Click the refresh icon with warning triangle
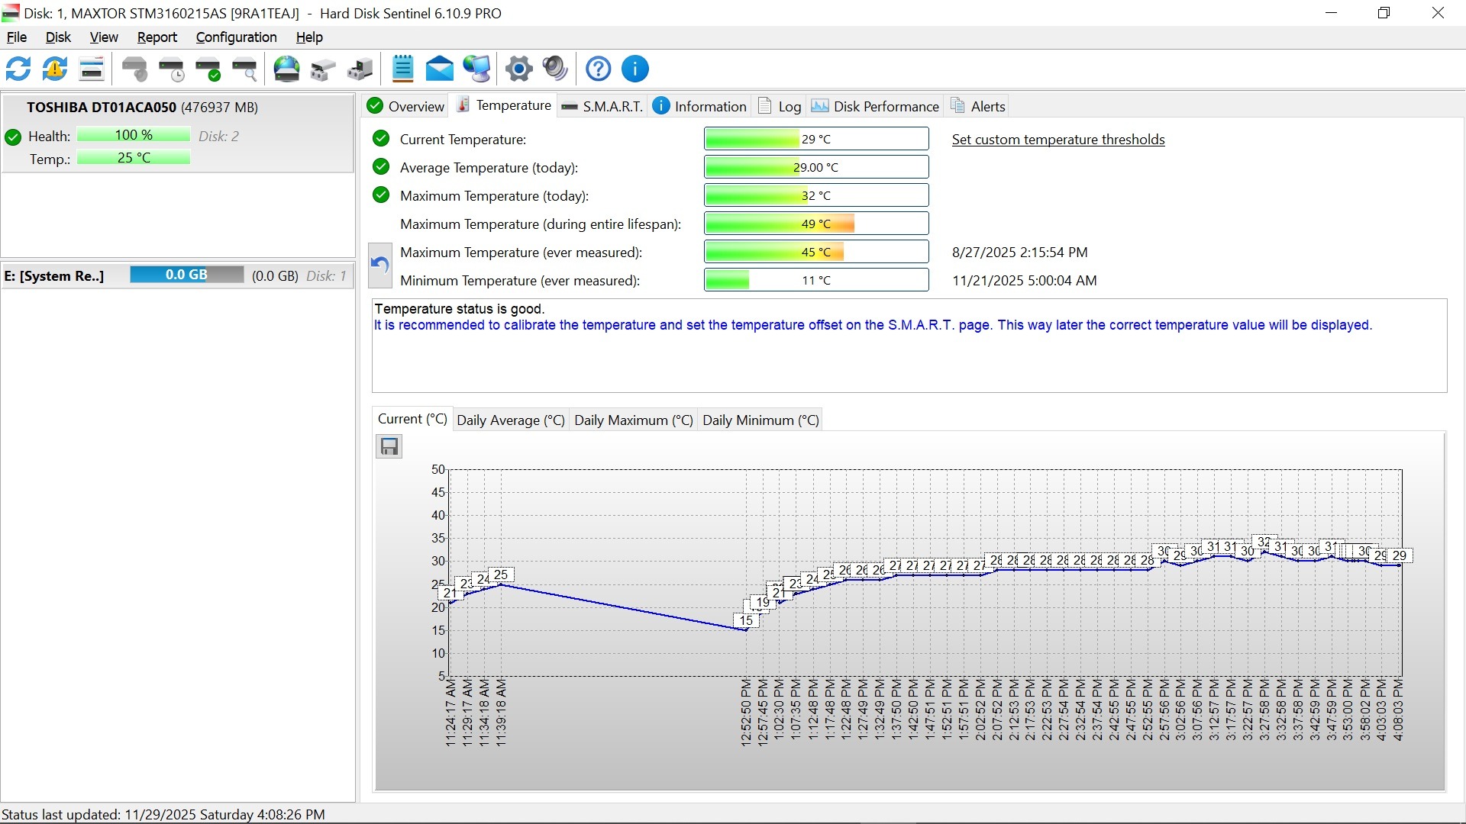 pos(55,69)
